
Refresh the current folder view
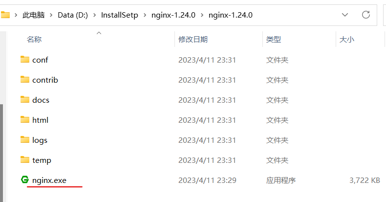click(x=366, y=15)
